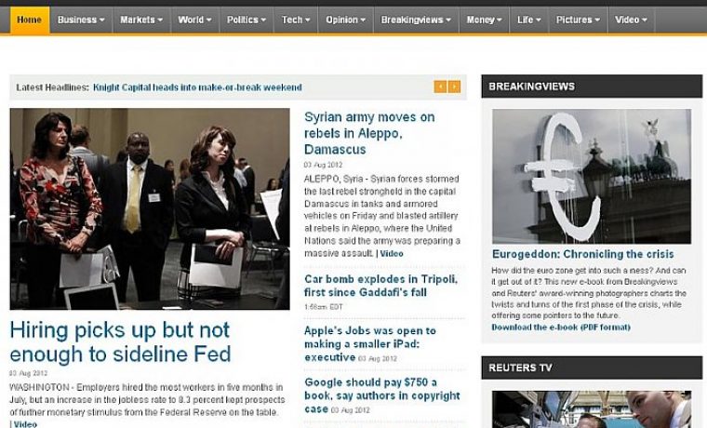Expand the World dropdown menu

point(194,20)
